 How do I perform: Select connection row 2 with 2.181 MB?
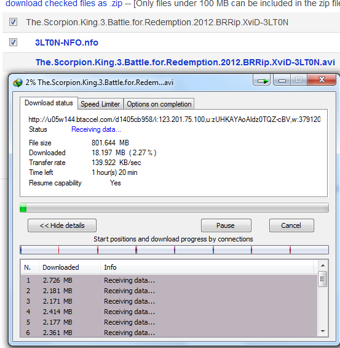pyautogui.click(x=169, y=291)
